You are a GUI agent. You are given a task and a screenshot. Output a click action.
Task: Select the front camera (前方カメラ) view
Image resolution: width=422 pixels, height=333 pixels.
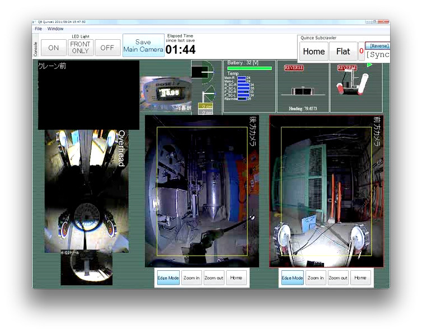[326, 191]
